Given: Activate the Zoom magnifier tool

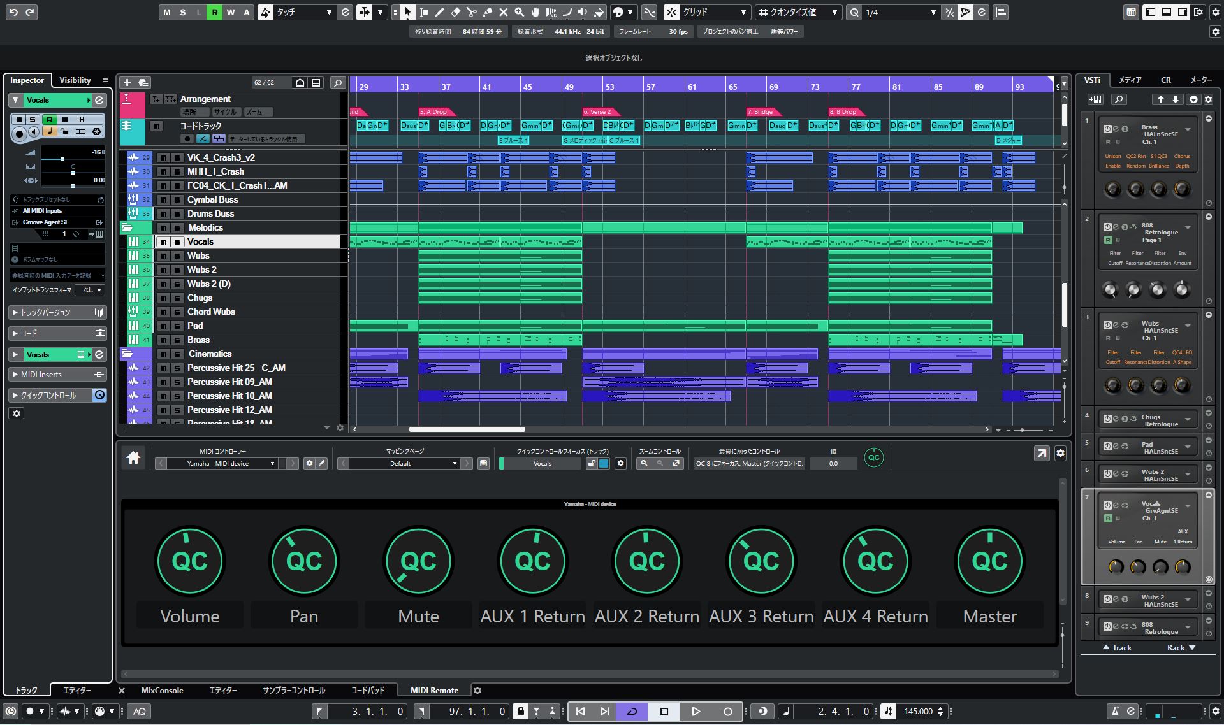Looking at the screenshot, I should [519, 12].
